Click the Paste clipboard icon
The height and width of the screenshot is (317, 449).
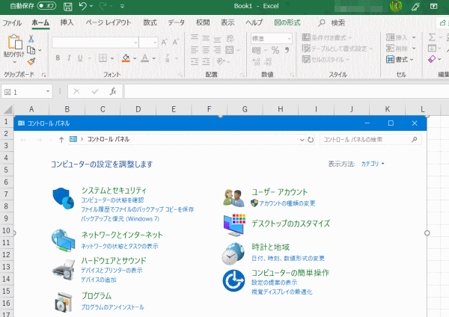[x=15, y=42]
